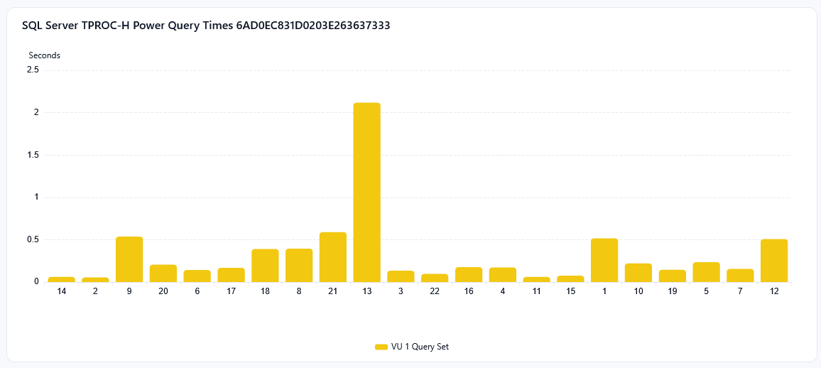Click x-axis label 21
Screen dimensions: 821x368
(333, 292)
